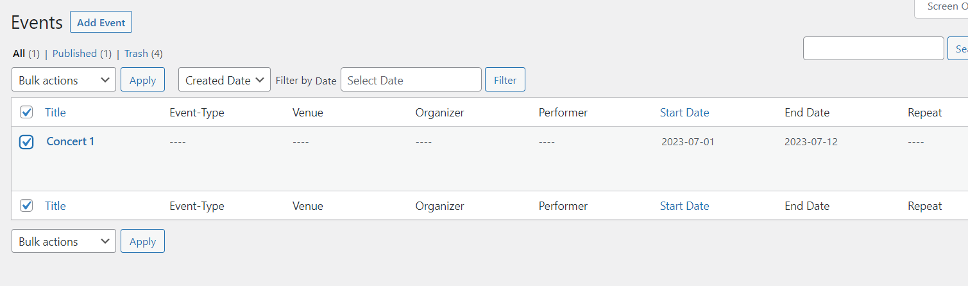Expand the Created Date dropdown
968x286 pixels.
click(225, 80)
